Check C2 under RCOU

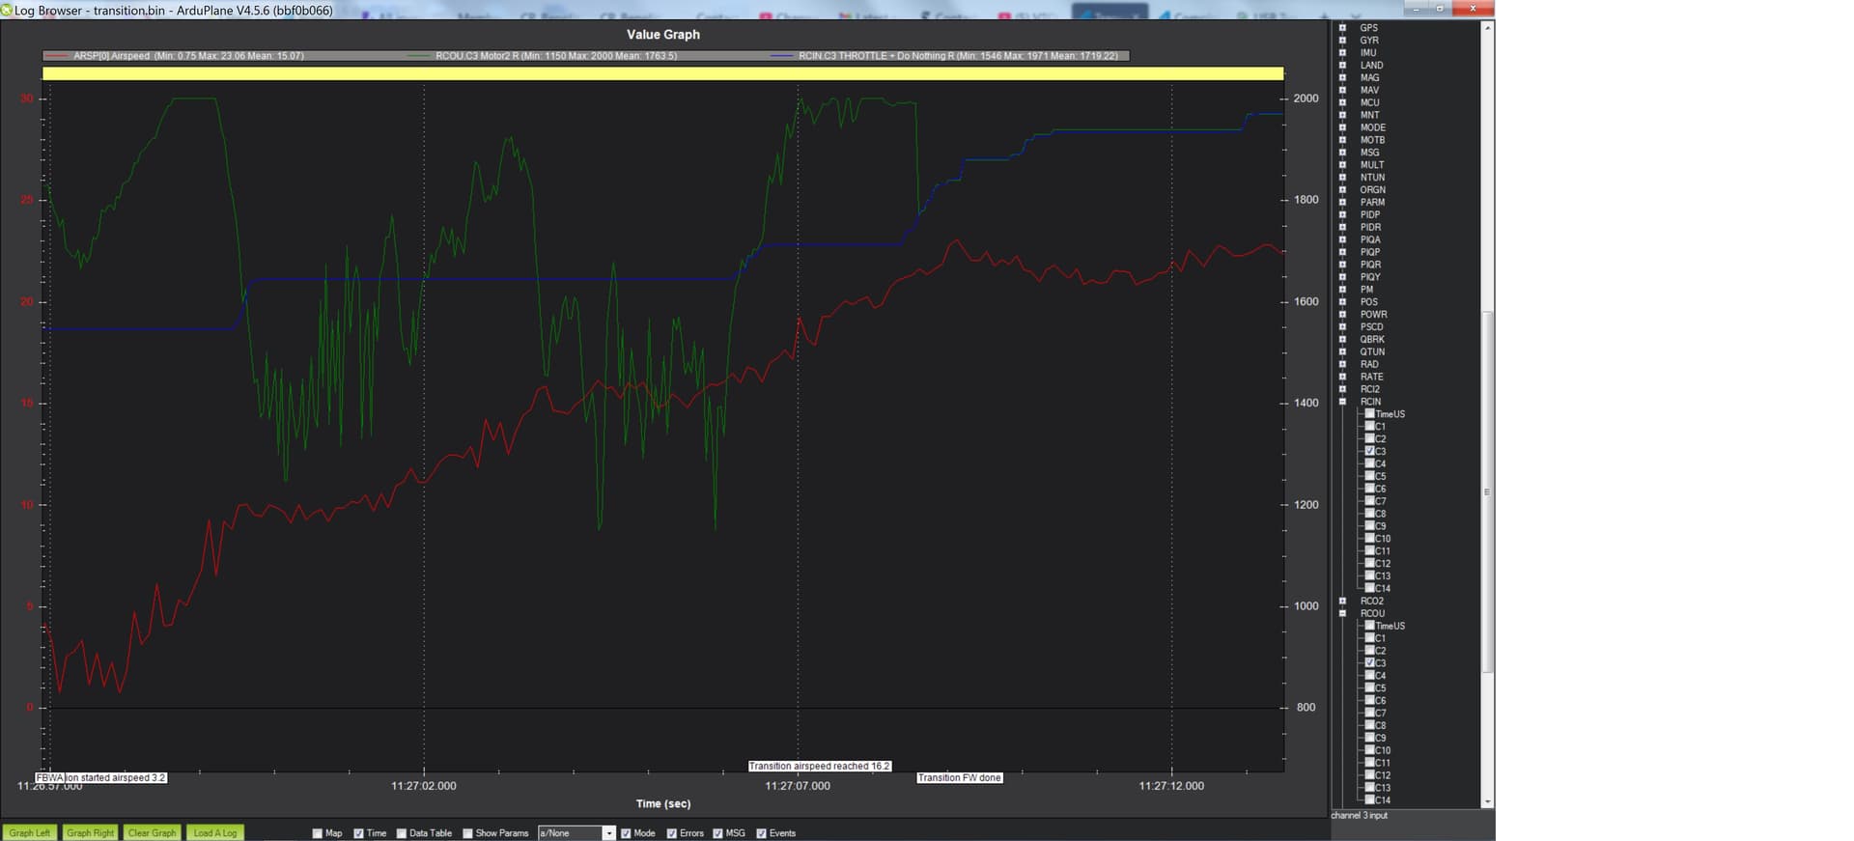(x=1369, y=650)
